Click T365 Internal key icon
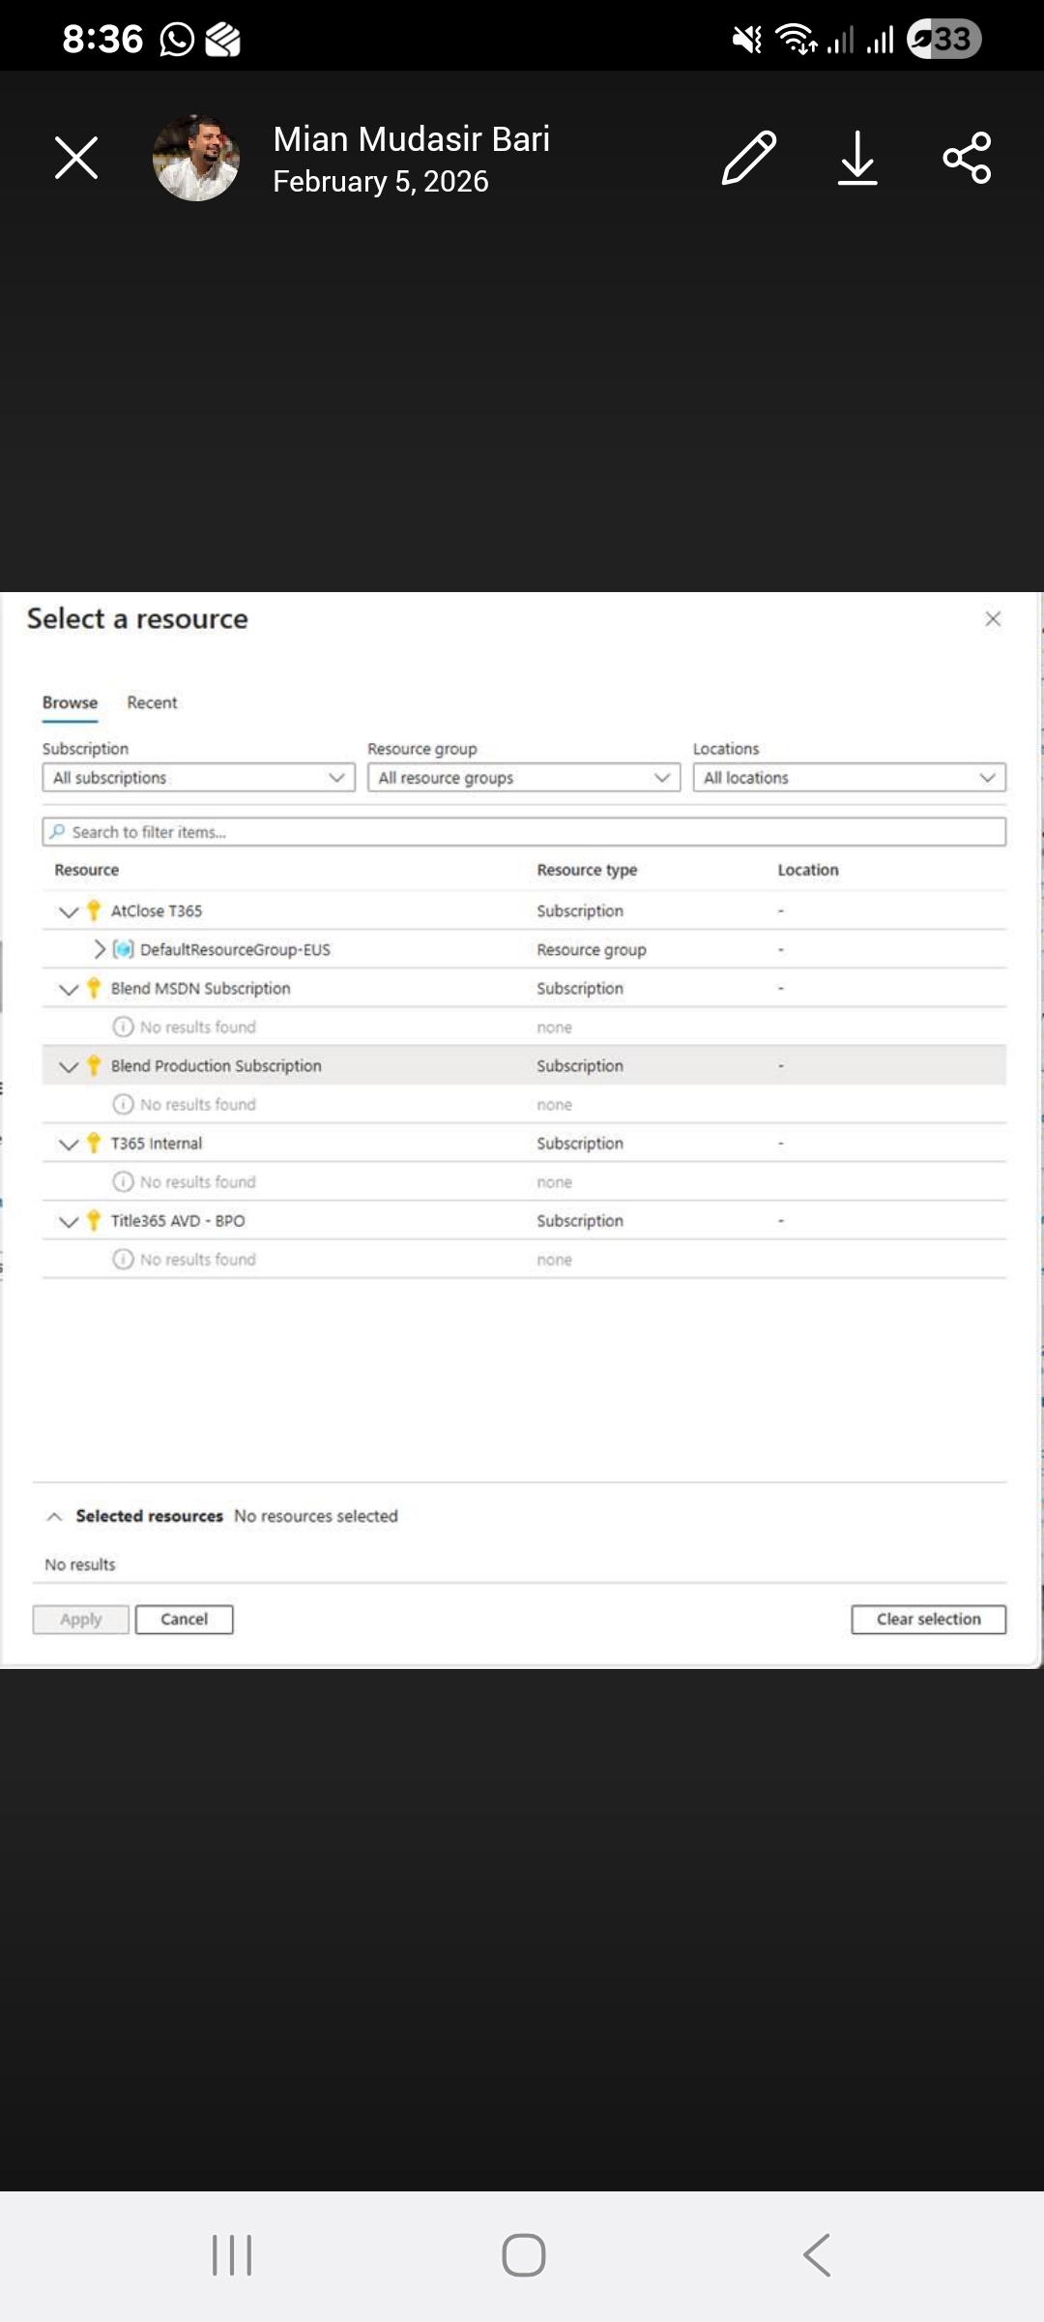 [x=94, y=1143]
